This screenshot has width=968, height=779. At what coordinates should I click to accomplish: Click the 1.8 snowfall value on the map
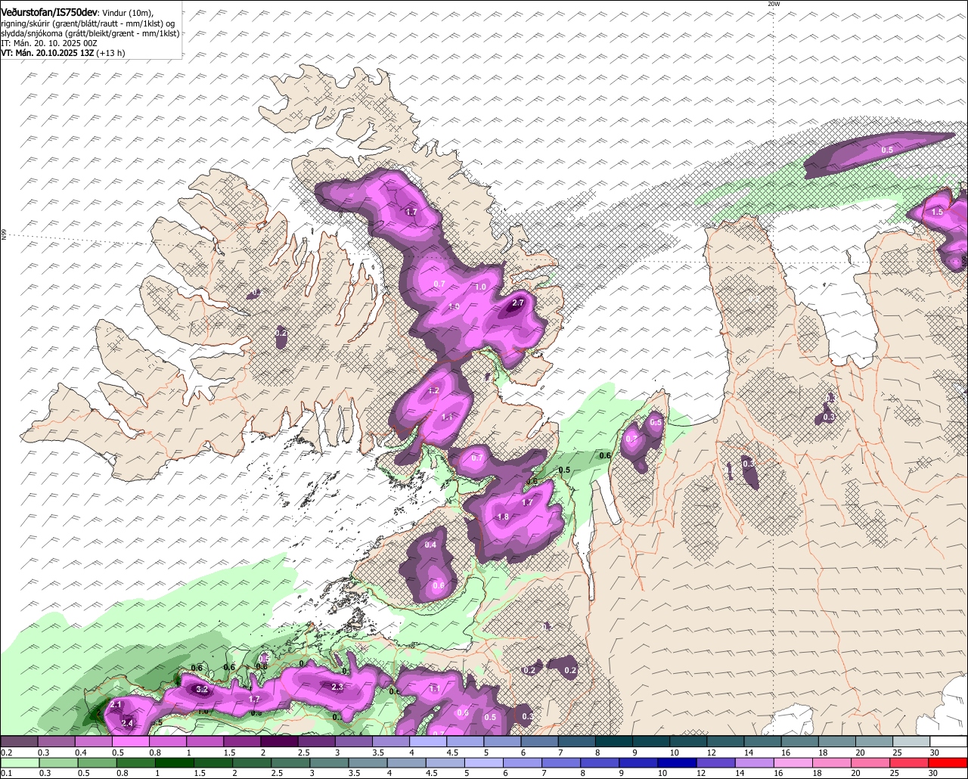pyautogui.click(x=503, y=517)
